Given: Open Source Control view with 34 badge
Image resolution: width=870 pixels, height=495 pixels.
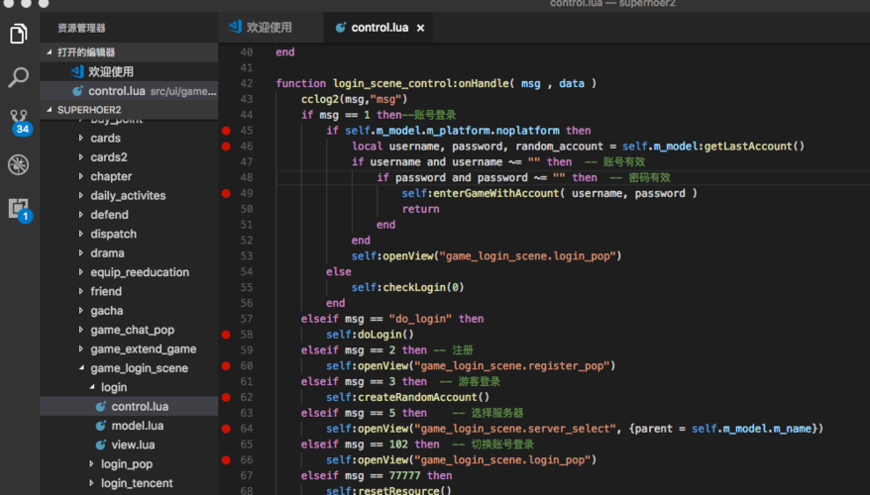Looking at the screenshot, I should tap(20, 122).
